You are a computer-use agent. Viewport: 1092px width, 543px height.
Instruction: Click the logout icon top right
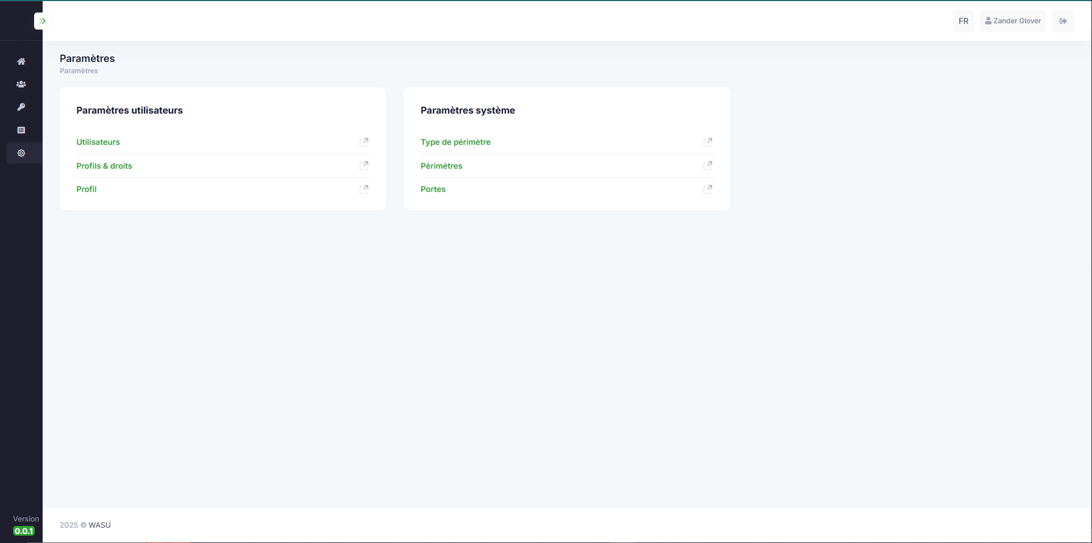point(1063,21)
